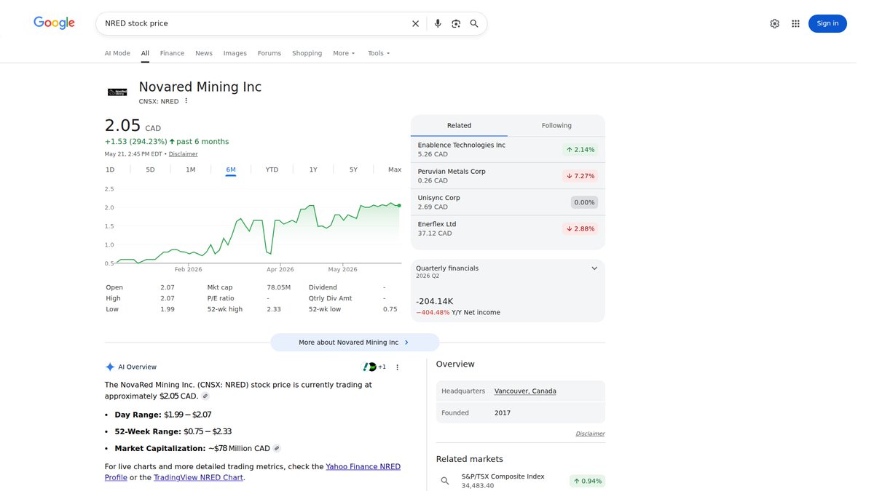Click link icon after Market Capitalization line
This screenshot has width=874, height=491.
click(277, 449)
